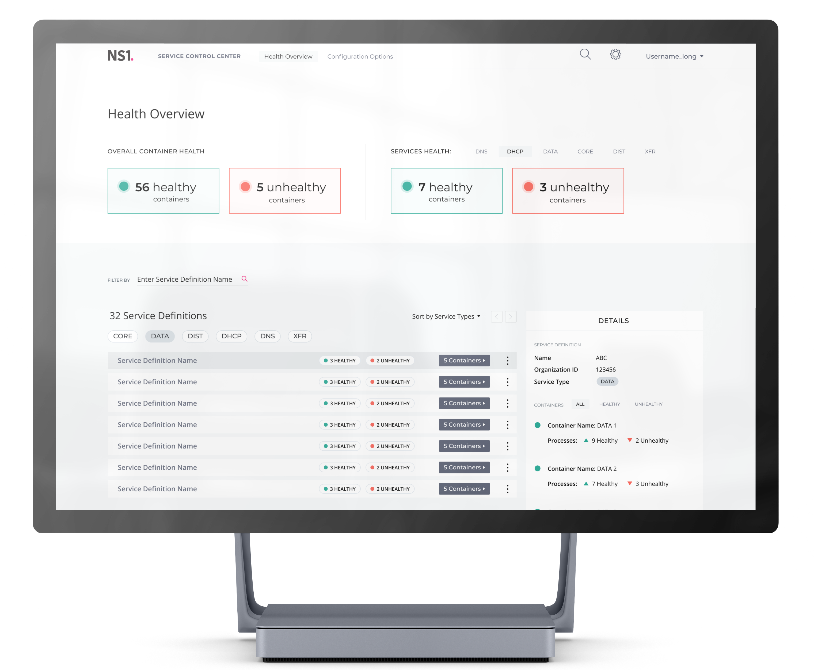This screenshot has width=814, height=670.
Task: Go to previous page arrow
Action: [496, 317]
